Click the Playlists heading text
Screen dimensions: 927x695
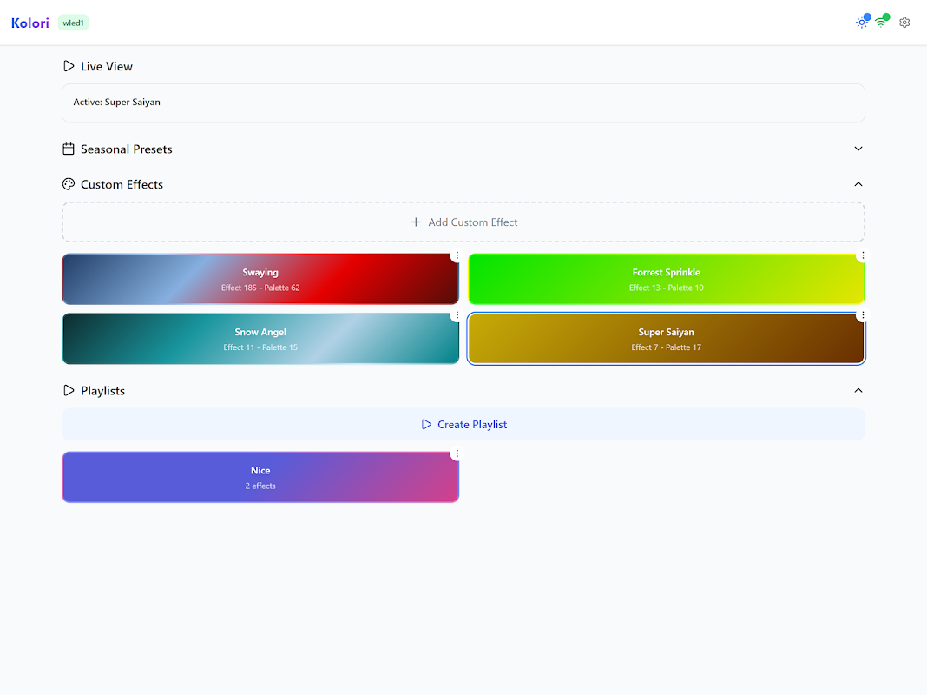pyautogui.click(x=103, y=391)
